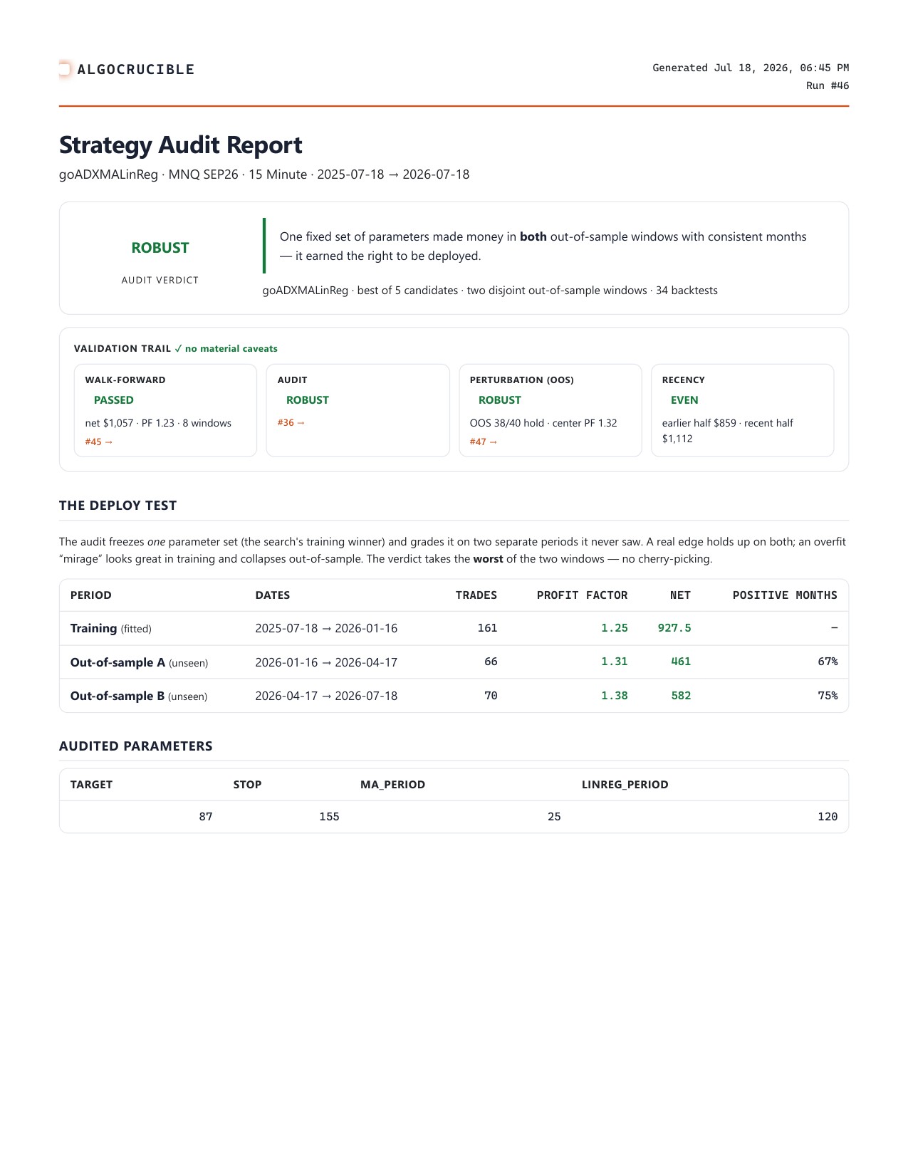Click dates 2026-01-16 → 2026-04-17
The image size is (908, 1175).
[x=326, y=662]
